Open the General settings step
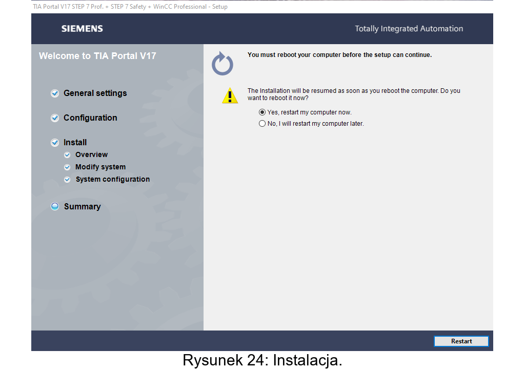The image size is (525, 369). [x=95, y=93]
